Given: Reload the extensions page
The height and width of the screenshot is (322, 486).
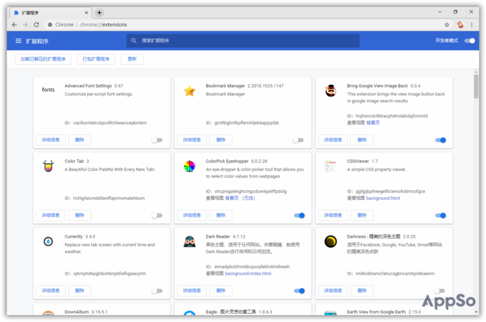Looking at the screenshot, I should [x=36, y=24].
